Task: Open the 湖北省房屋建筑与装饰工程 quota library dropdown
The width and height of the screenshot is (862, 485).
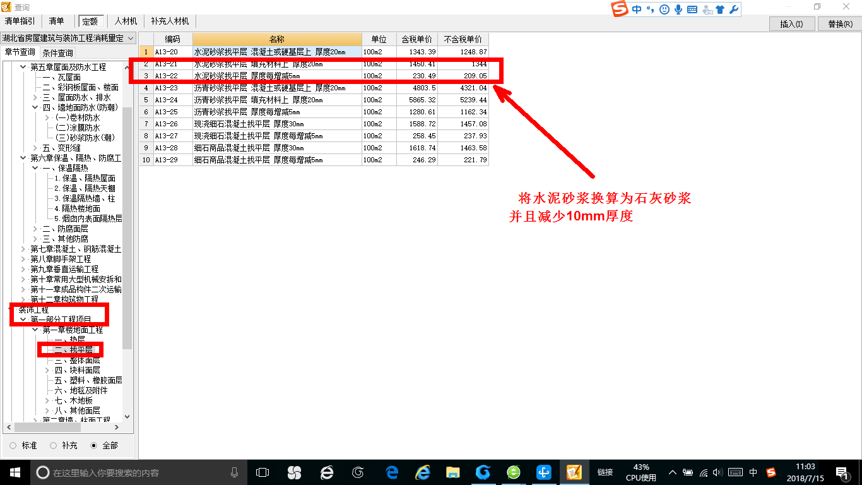Action: pyautogui.click(x=68, y=38)
